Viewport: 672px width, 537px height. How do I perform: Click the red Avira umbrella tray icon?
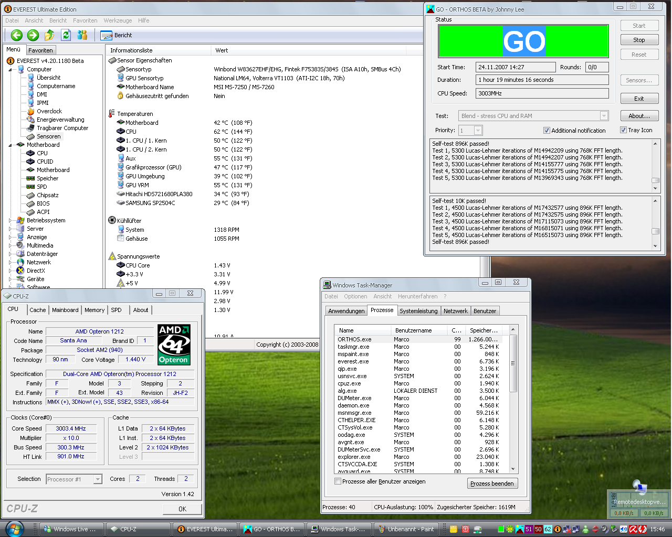[x=633, y=529]
